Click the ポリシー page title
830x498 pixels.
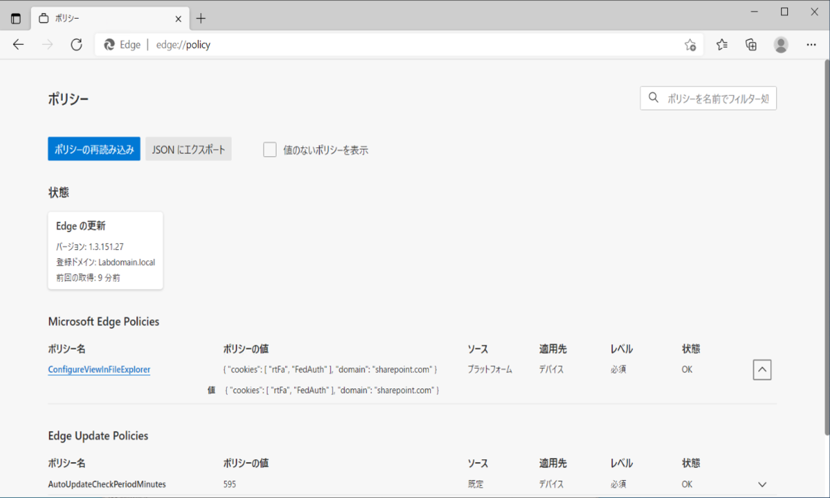(68, 99)
